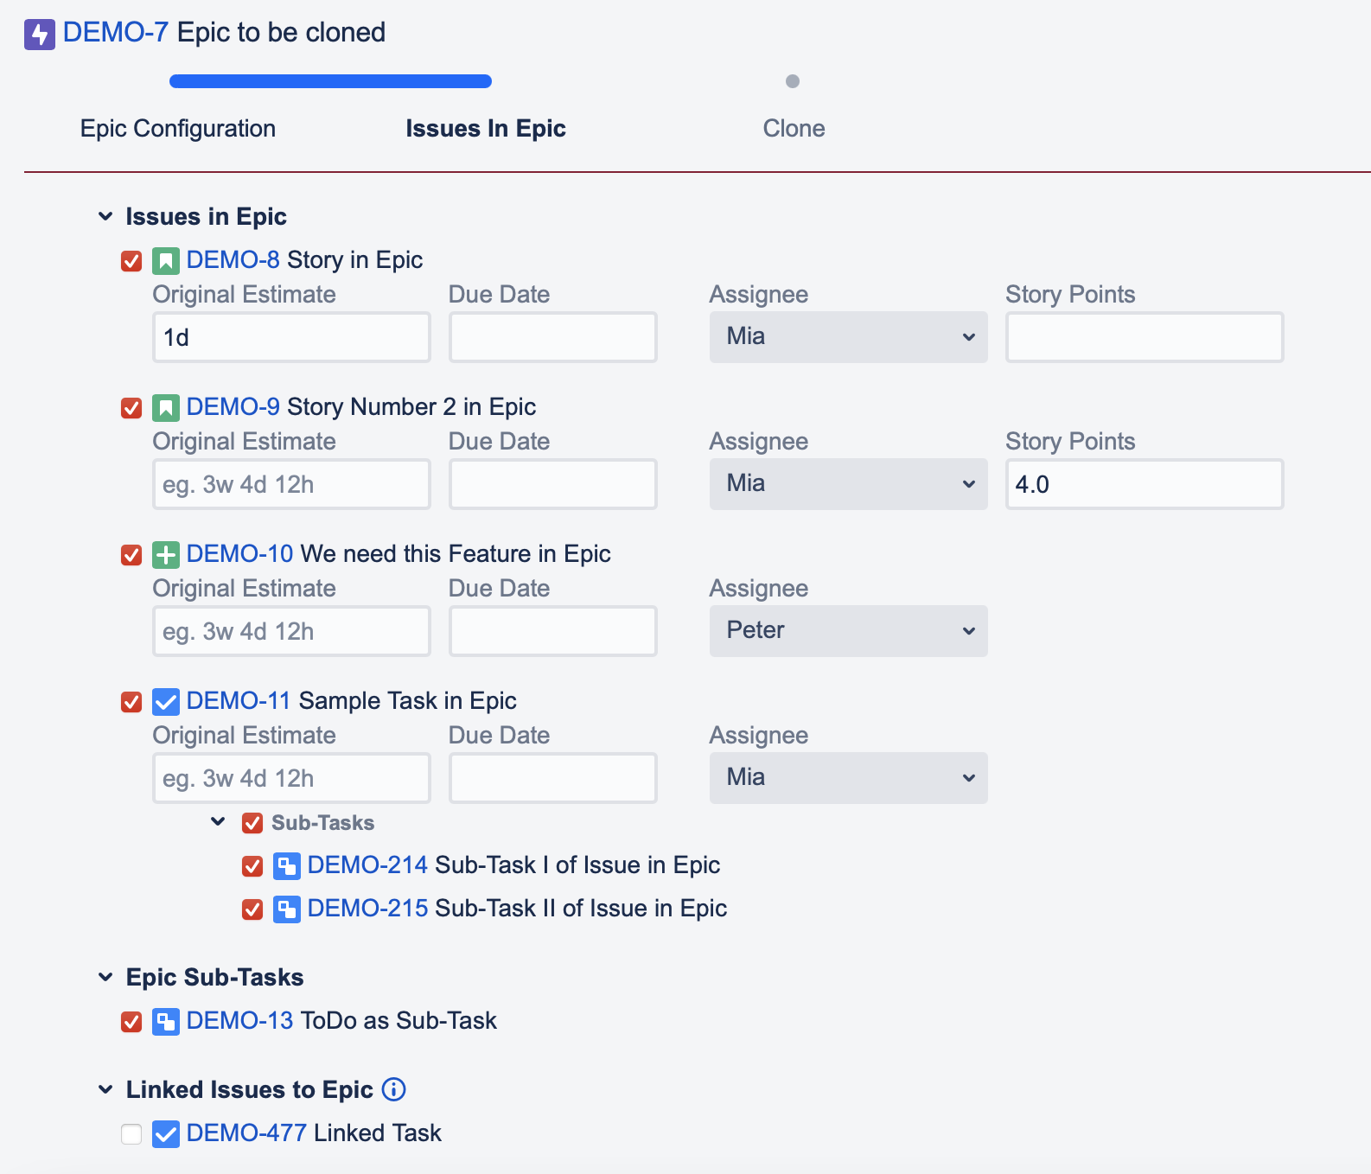Go to the Epic Configuration step

[x=178, y=128]
